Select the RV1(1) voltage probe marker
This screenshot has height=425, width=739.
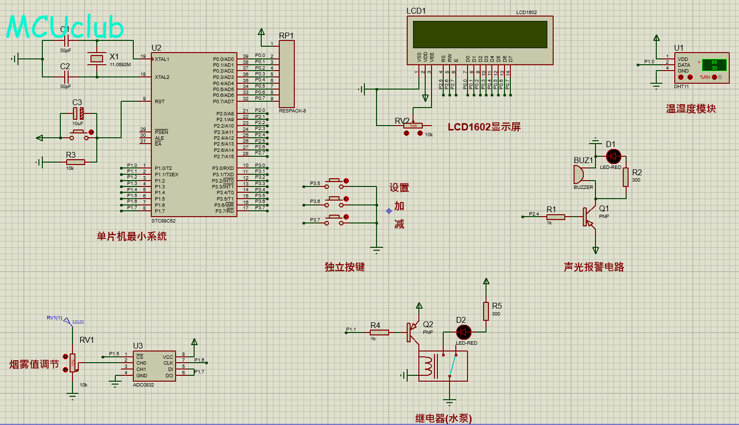pos(68,321)
